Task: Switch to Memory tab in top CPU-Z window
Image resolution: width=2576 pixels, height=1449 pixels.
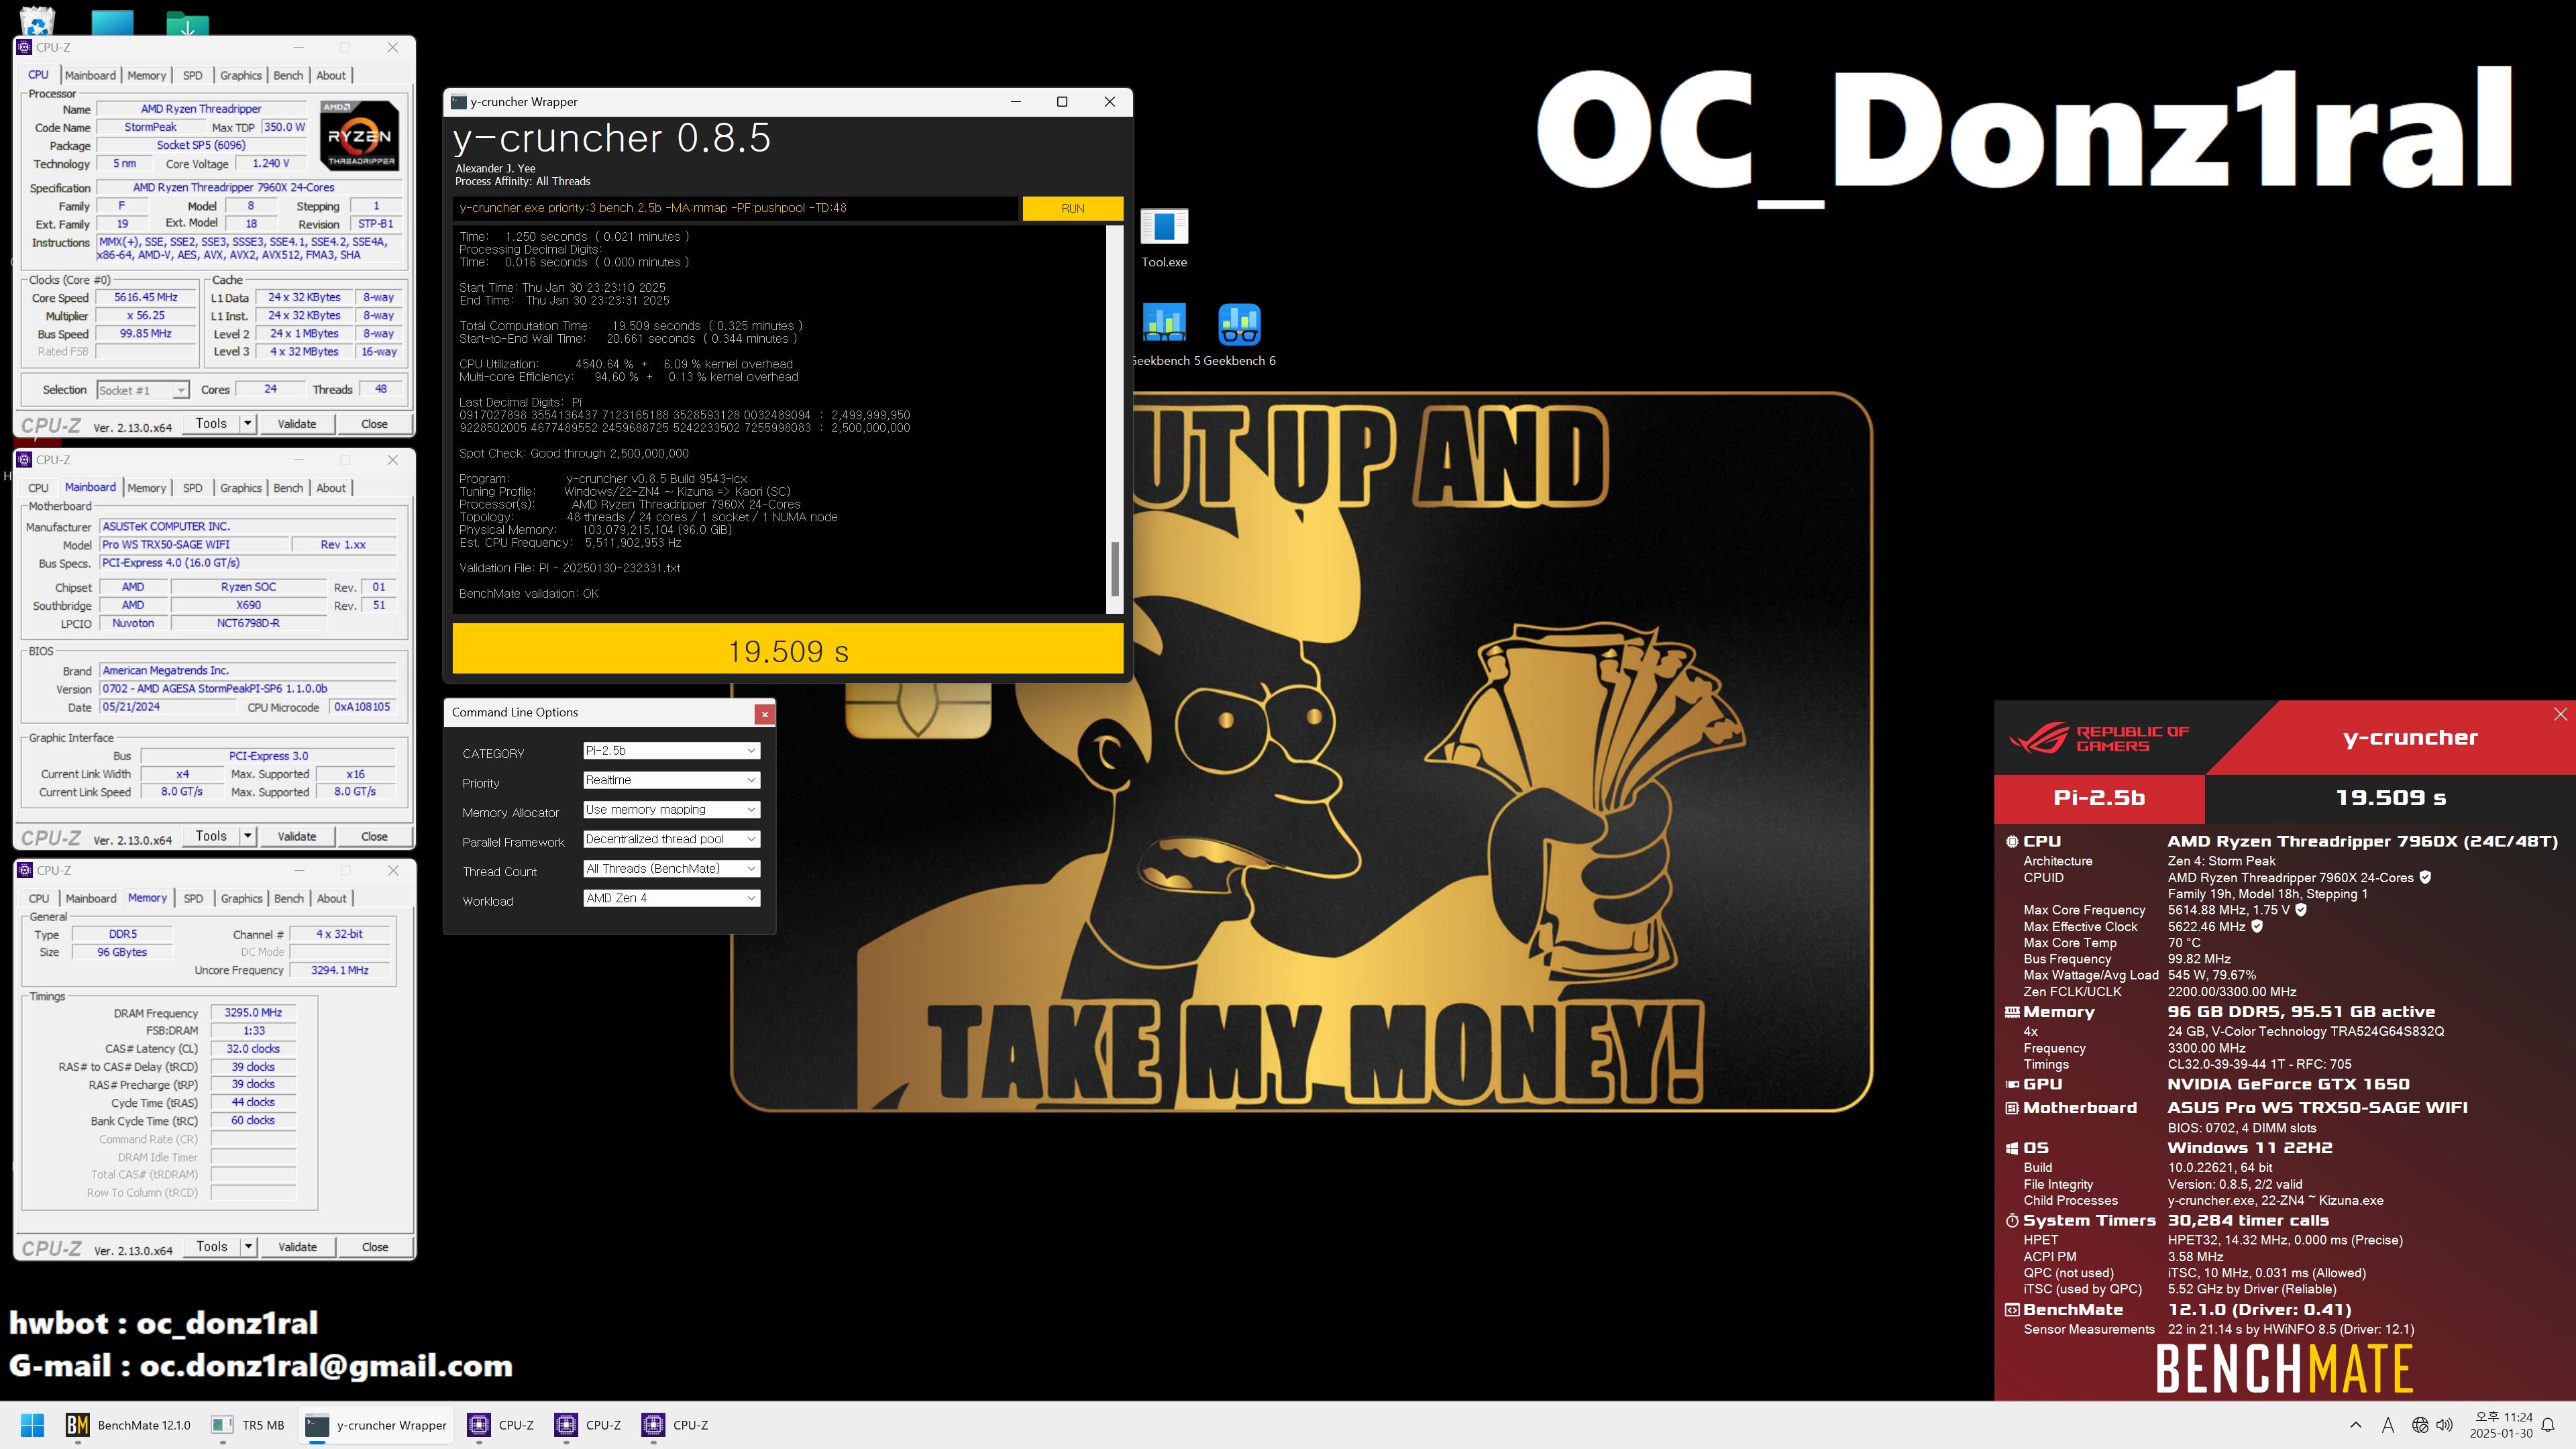Action: (147, 75)
